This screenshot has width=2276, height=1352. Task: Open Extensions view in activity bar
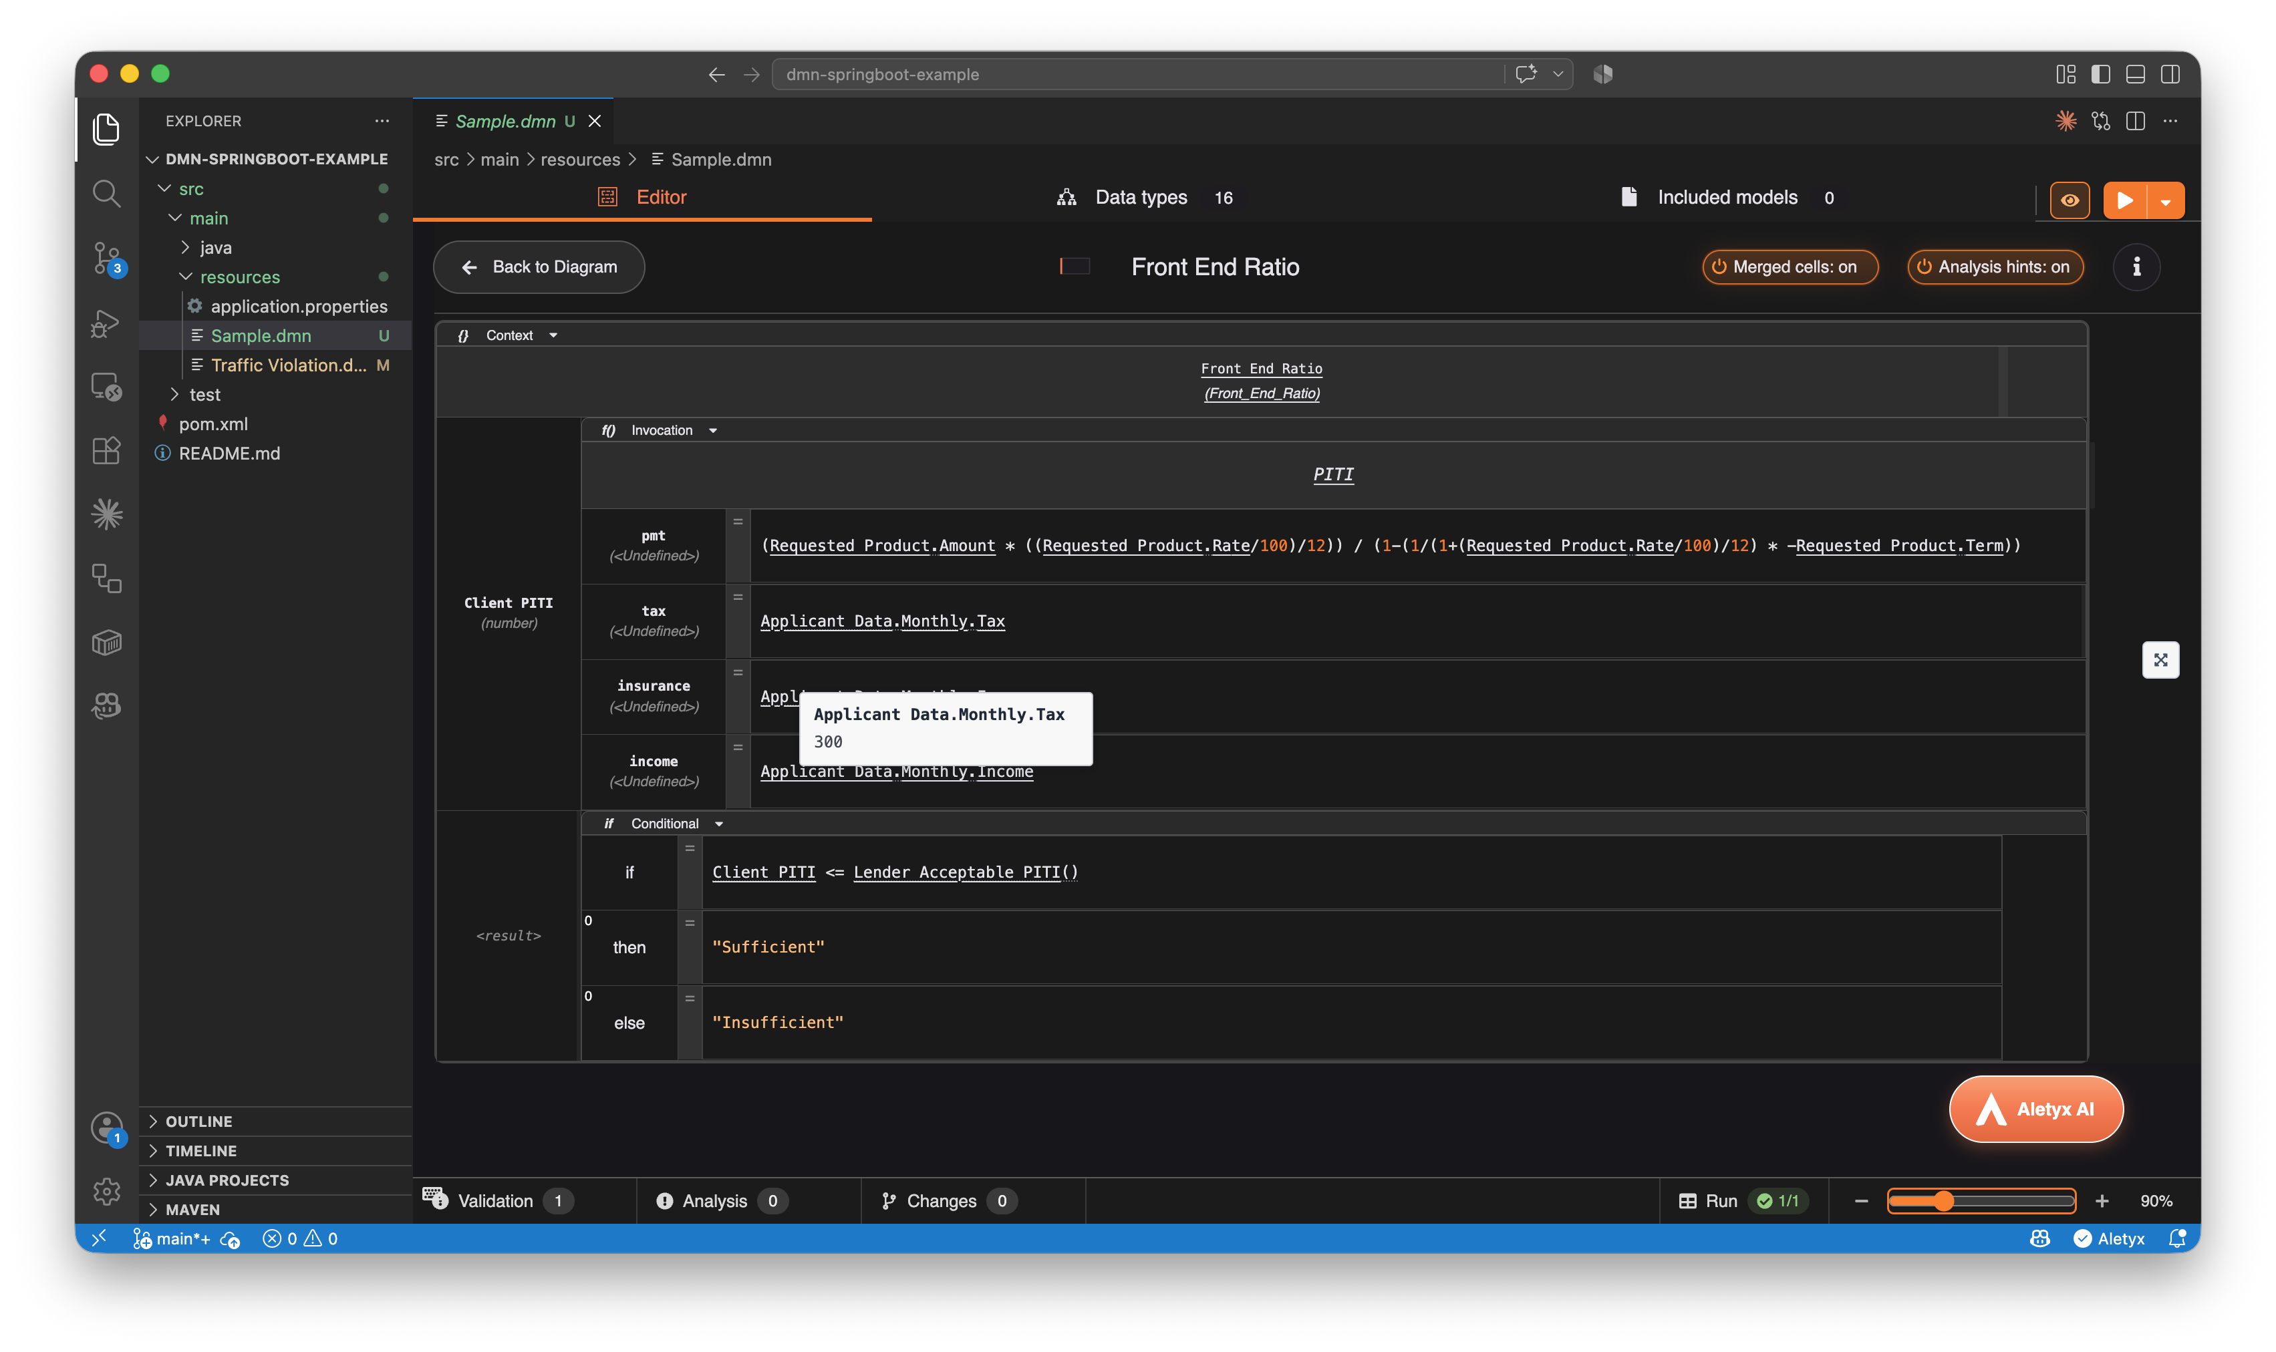point(107,450)
